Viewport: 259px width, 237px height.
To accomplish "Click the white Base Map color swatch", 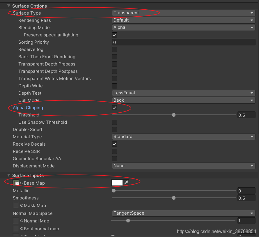I will tap(117, 183).
